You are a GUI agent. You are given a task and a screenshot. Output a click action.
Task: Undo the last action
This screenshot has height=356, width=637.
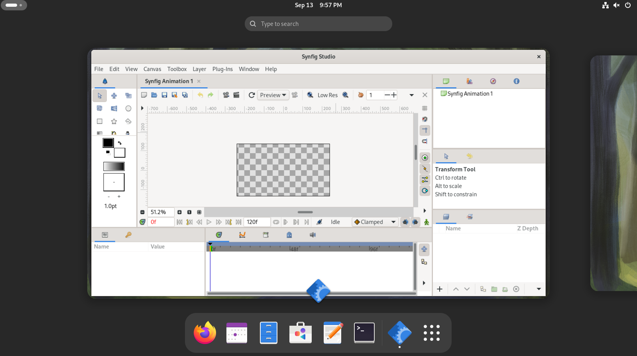[200, 95]
